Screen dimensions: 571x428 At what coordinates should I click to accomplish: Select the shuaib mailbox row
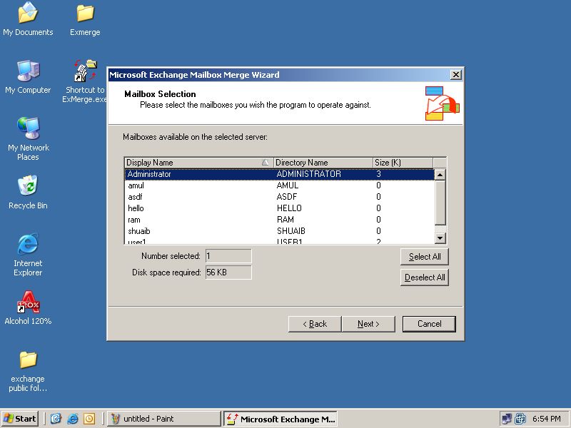coord(279,231)
